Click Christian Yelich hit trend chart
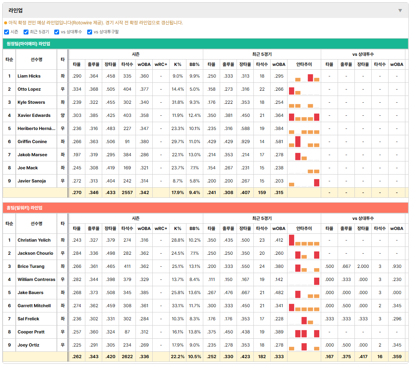Image resolution: width=411 pixels, height=366 pixels. click(304, 240)
